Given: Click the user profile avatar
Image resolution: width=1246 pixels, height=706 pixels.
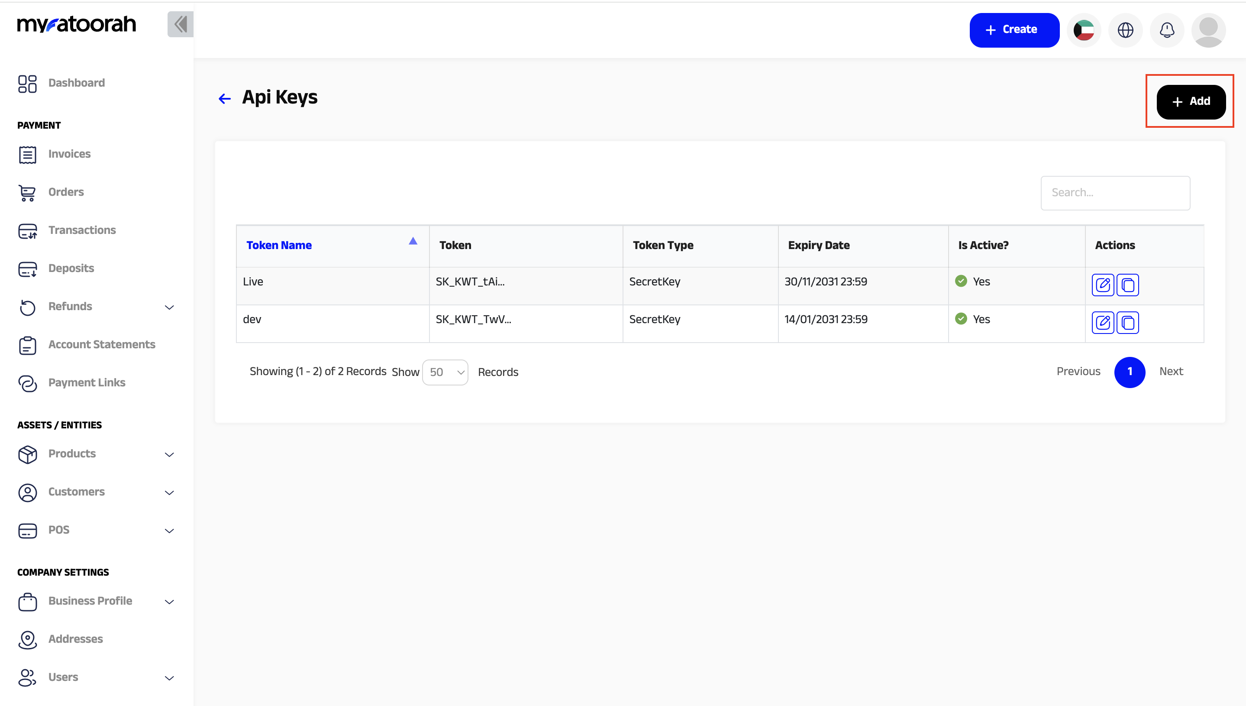Looking at the screenshot, I should coord(1208,30).
